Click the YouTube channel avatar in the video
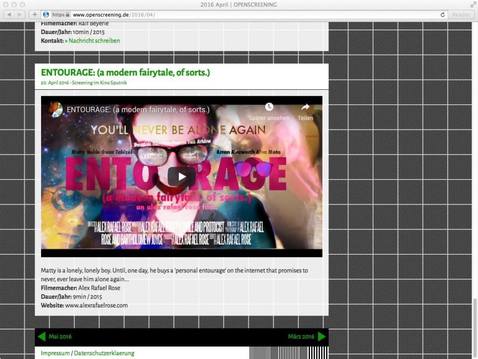The image size is (478, 359). pyautogui.click(x=55, y=109)
